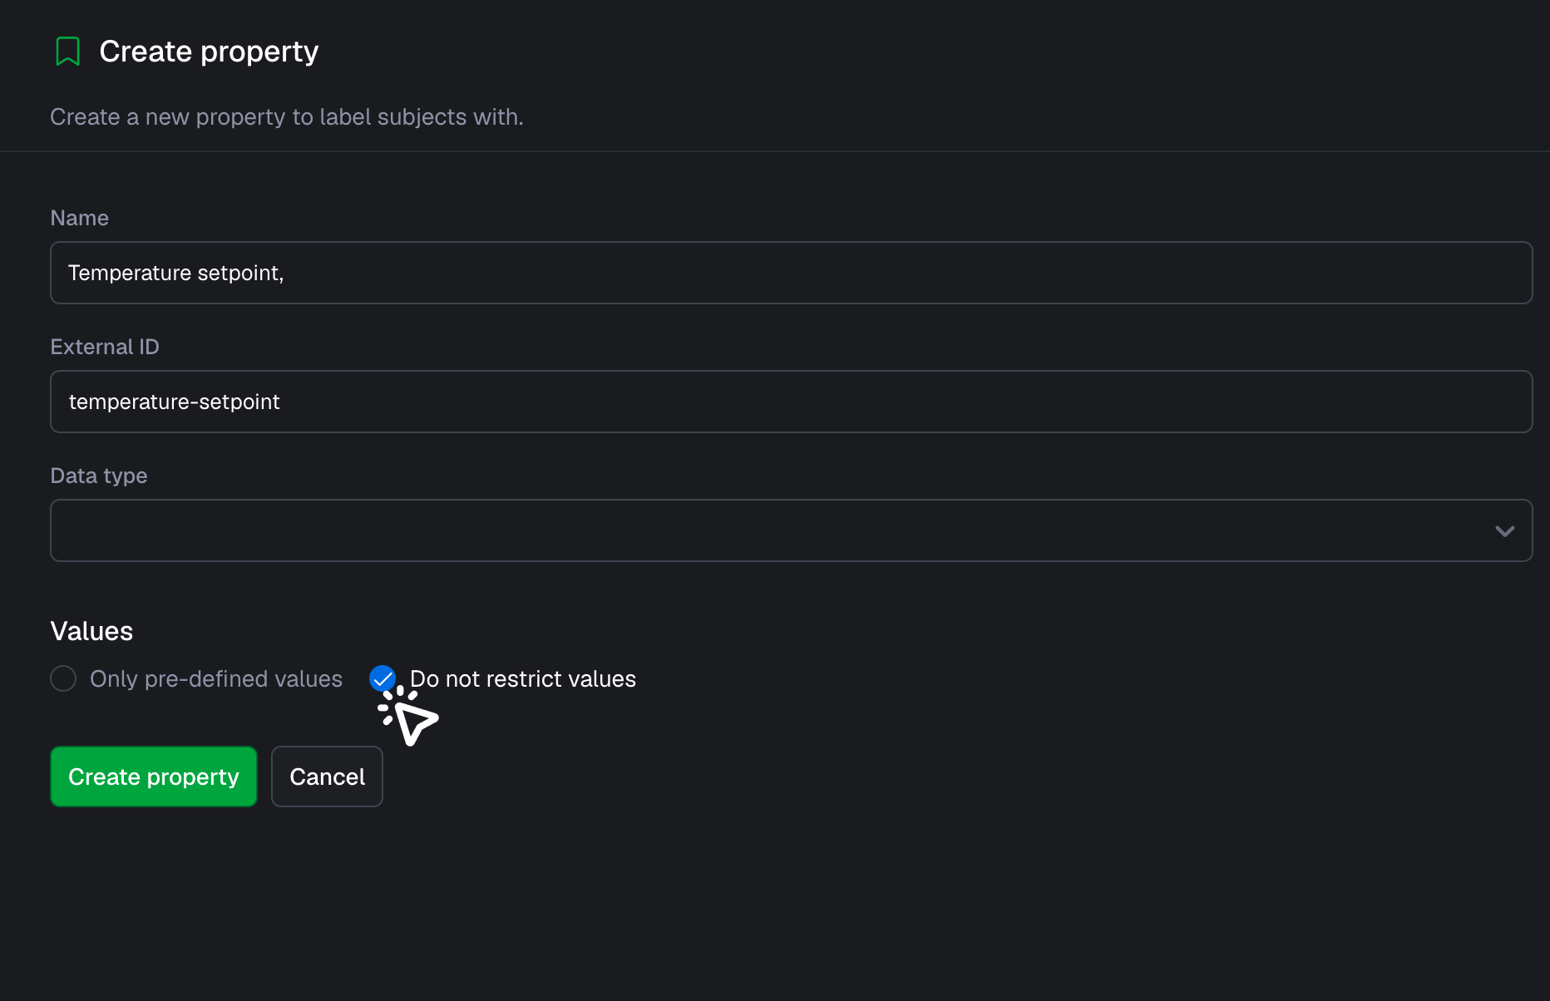Screen dimensions: 1550x1001
Task: Click the 'Only pre-defined values' label text
Action: coord(216,679)
